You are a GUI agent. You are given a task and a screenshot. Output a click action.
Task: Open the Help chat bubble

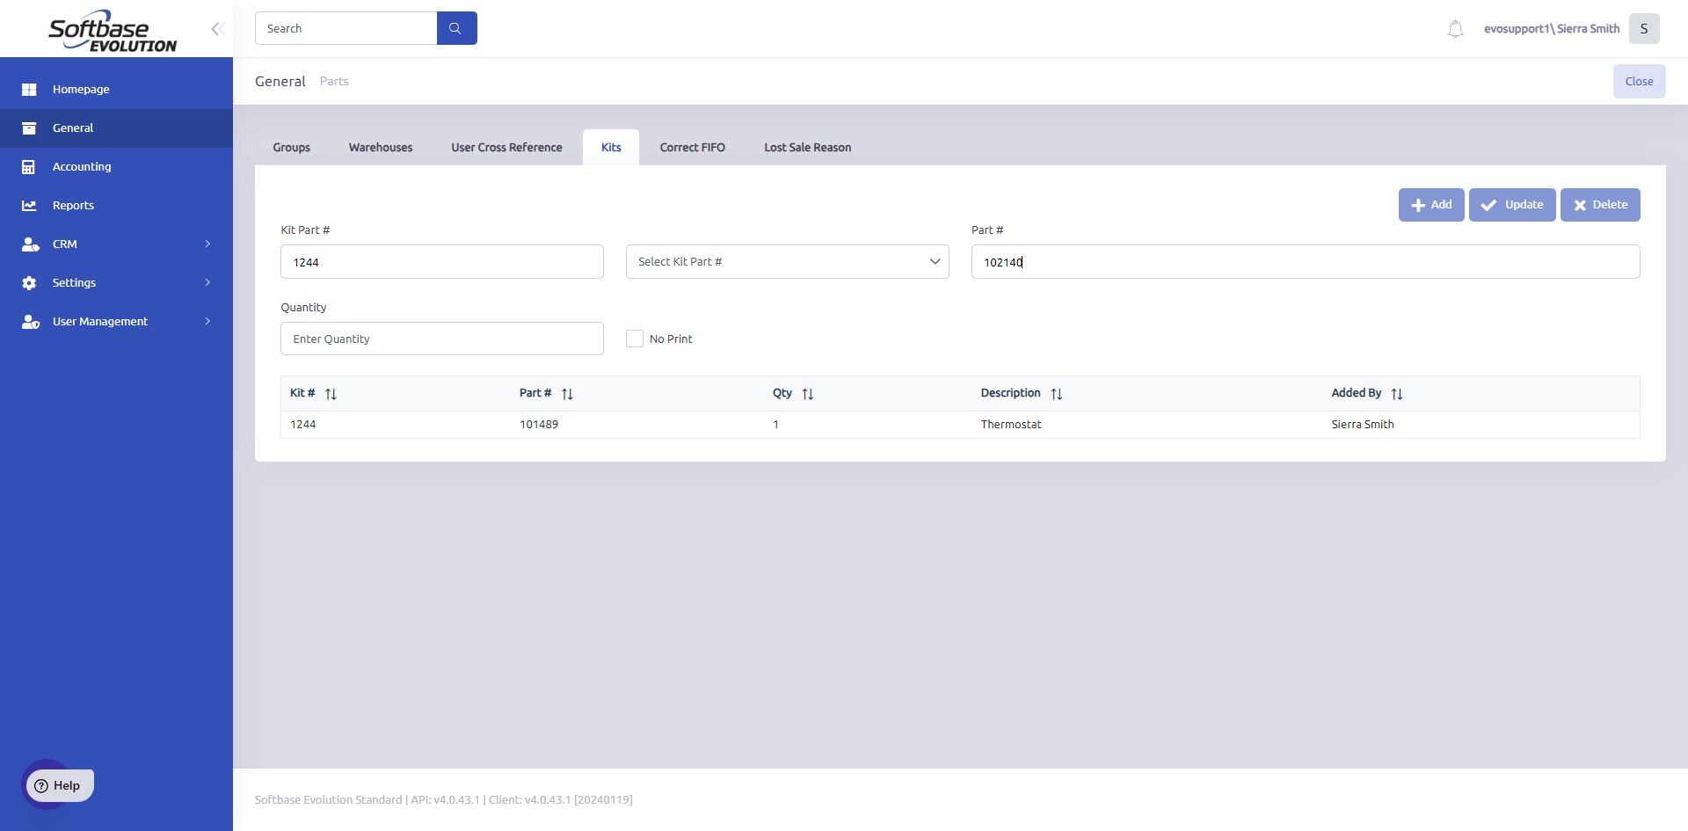pos(58,785)
